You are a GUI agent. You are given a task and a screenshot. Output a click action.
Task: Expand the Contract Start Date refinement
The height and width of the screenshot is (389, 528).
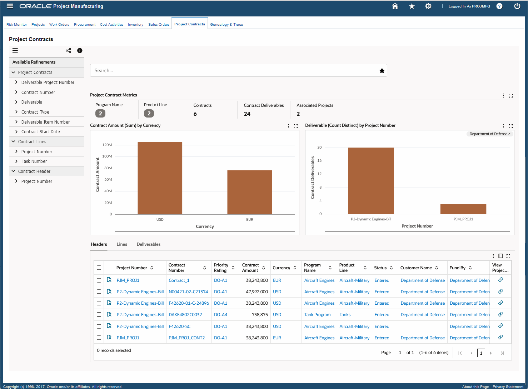pos(16,131)
